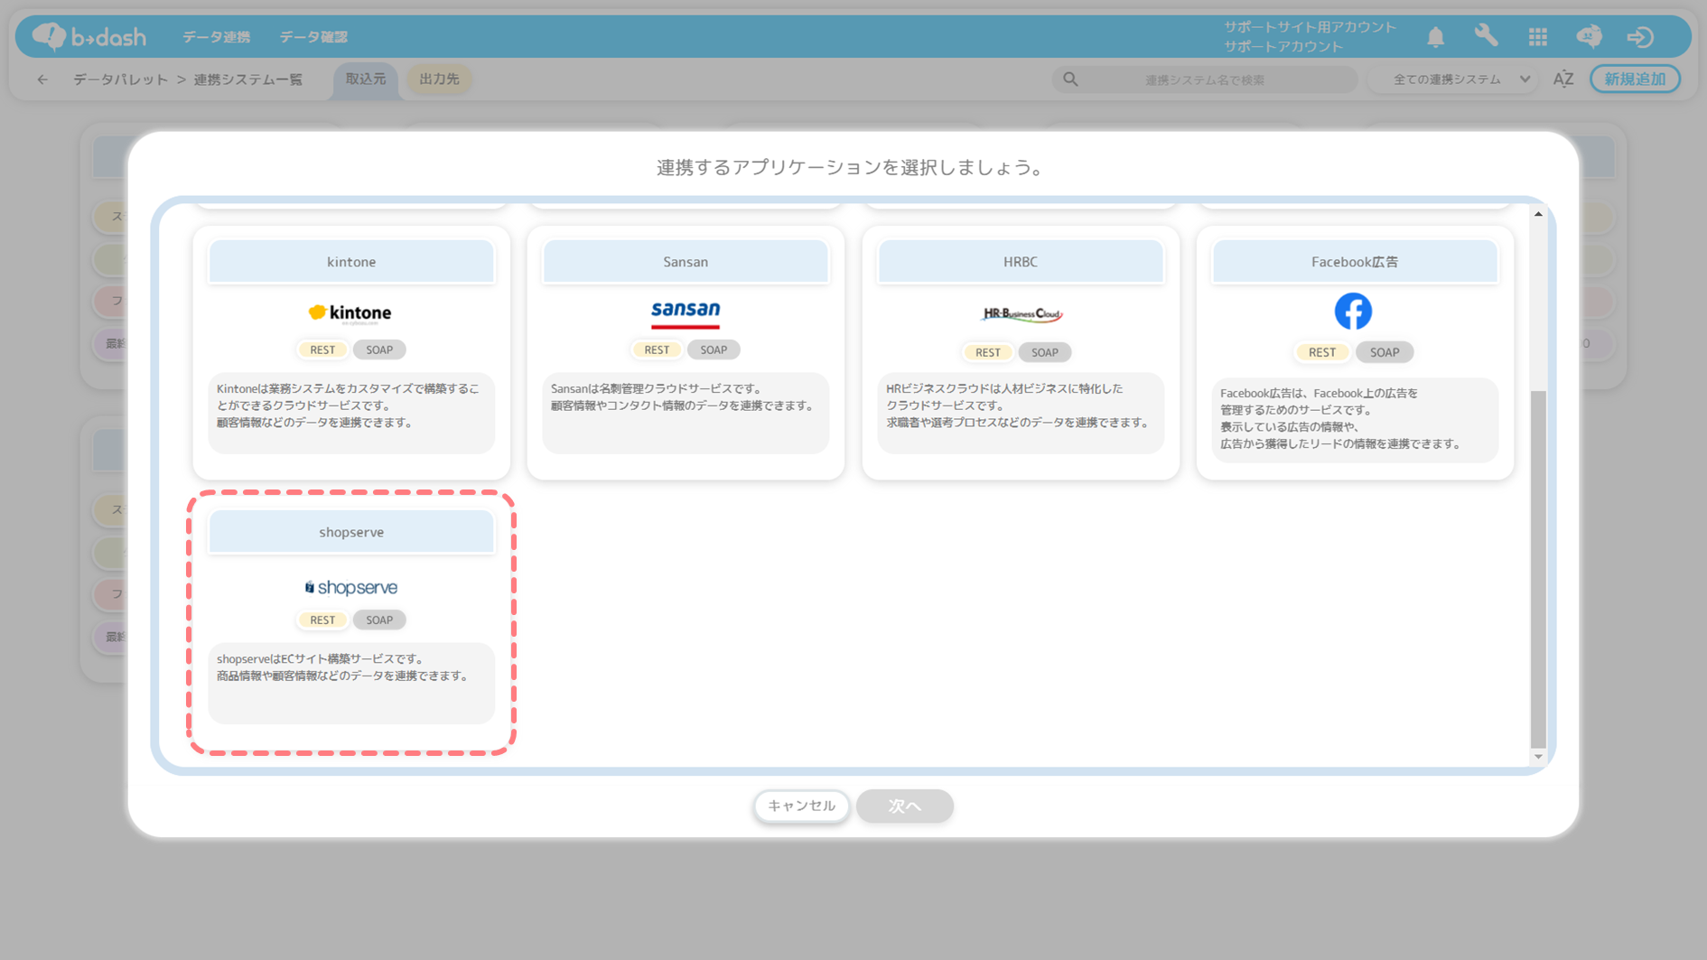Select the Facebook広告 card header
1707x960 pixels.
pyautogui.click(x=1355, y=262)
